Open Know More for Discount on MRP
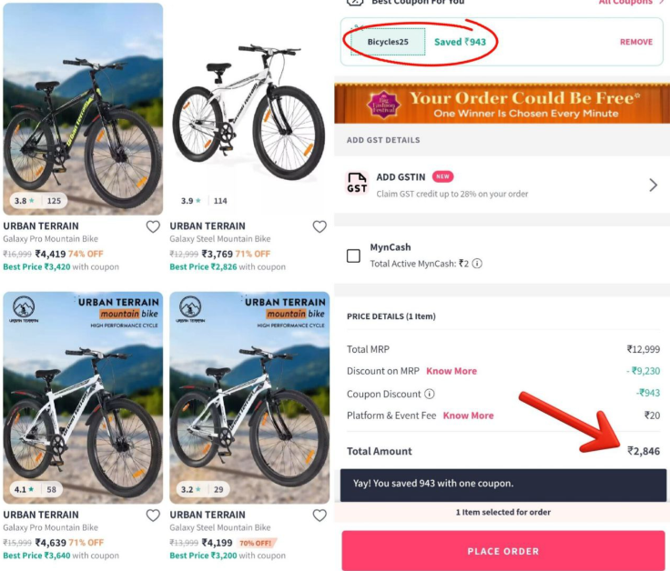Viewport: 670px width, 571px height. click(452, 371)
